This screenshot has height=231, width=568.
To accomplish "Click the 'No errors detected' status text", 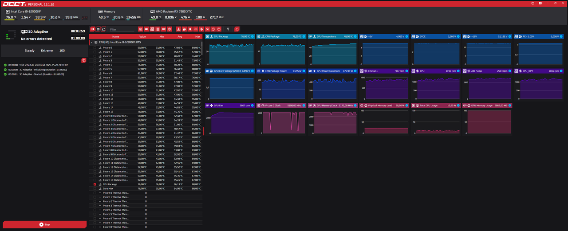I will tap(36, 39).
